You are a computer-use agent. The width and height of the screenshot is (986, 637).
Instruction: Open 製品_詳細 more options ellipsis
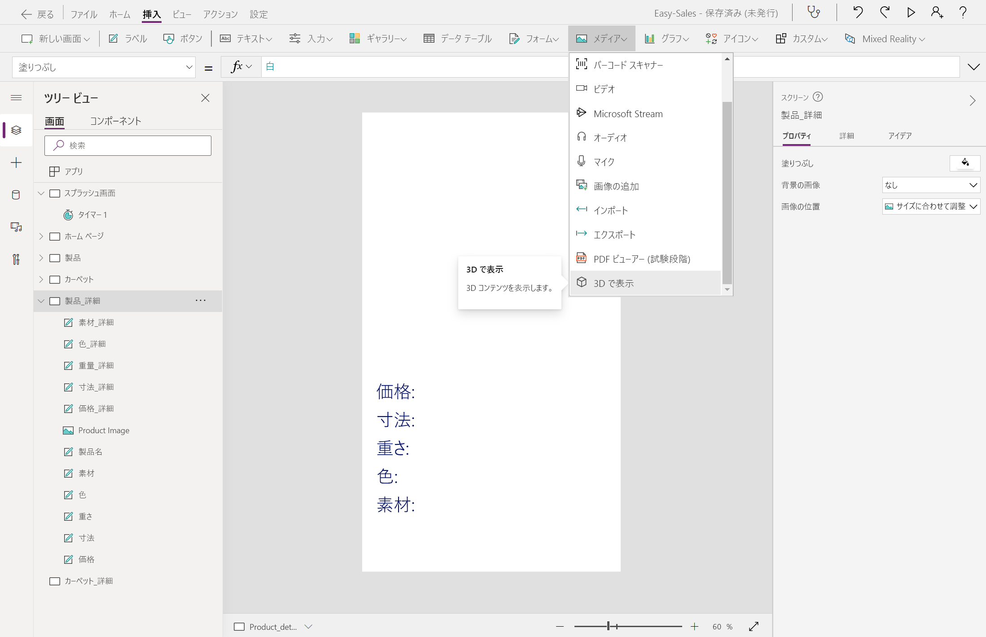coord(201,300)
